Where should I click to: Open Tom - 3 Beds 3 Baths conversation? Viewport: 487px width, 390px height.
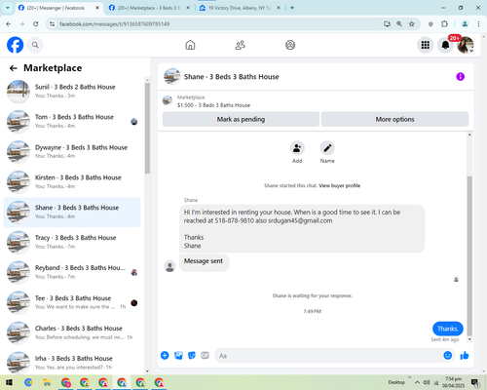coord(72,122)
